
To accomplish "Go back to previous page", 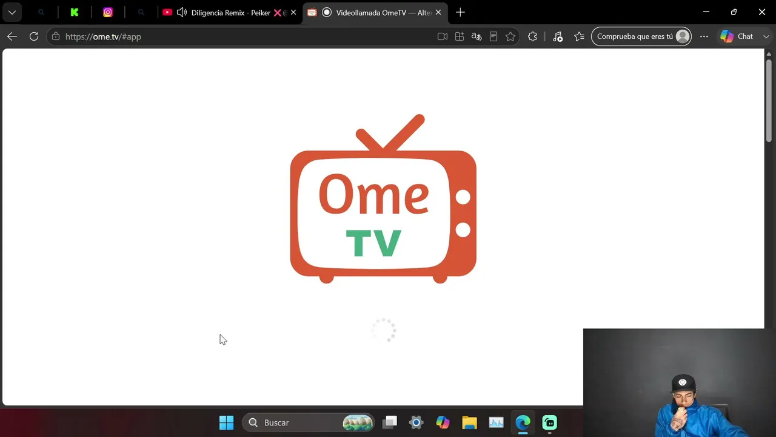I will [x=12, y=36].
